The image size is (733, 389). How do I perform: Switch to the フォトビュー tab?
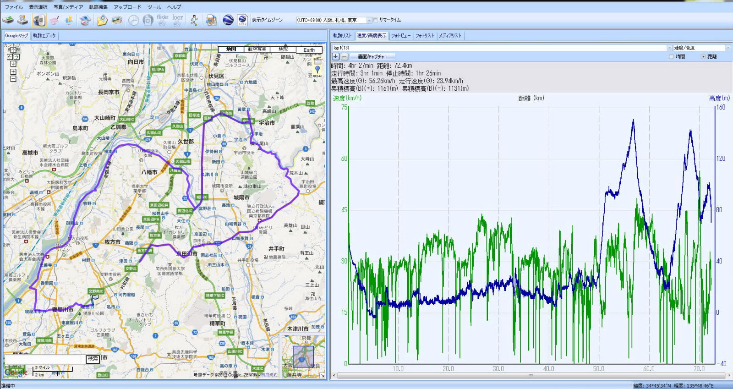(401, 35)
